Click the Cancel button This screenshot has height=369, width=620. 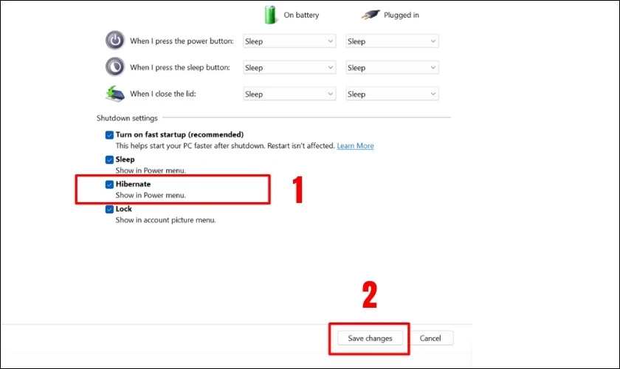click(x=430, y=338)
